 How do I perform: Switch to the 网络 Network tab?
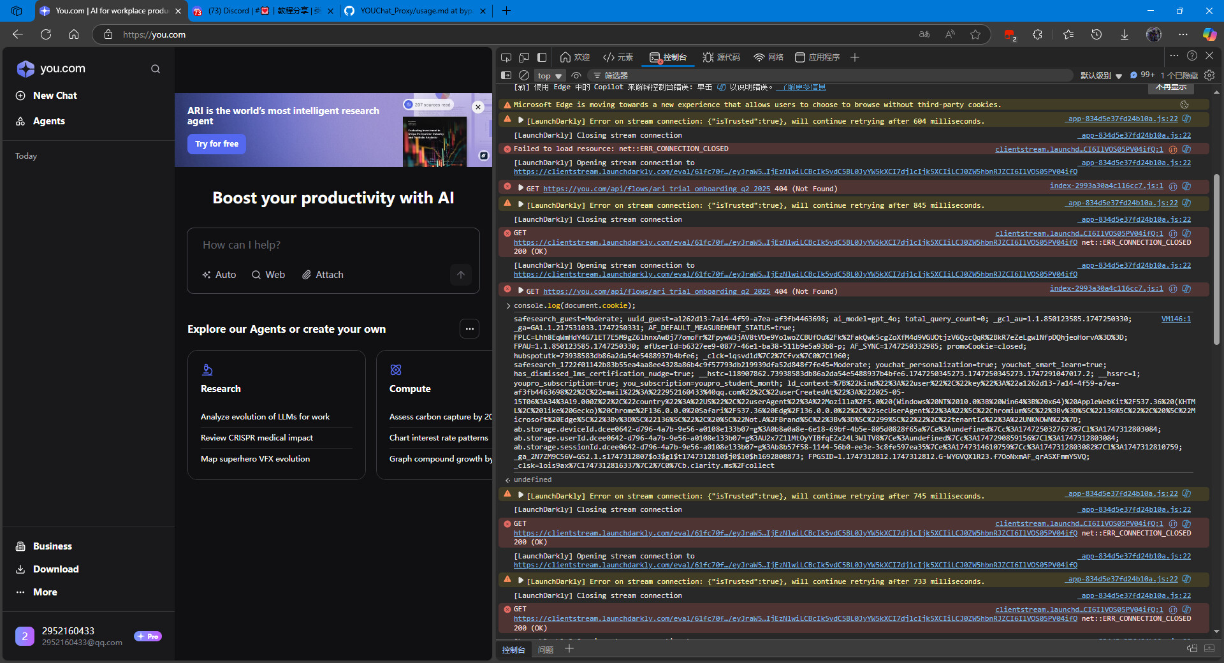(x=768, y=57)
